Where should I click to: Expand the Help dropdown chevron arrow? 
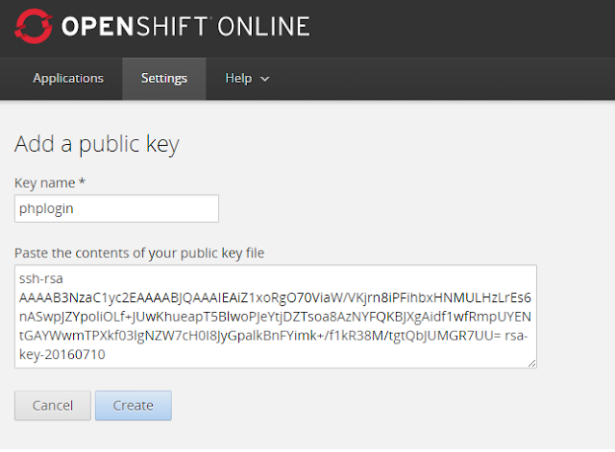tap(265, 79)
